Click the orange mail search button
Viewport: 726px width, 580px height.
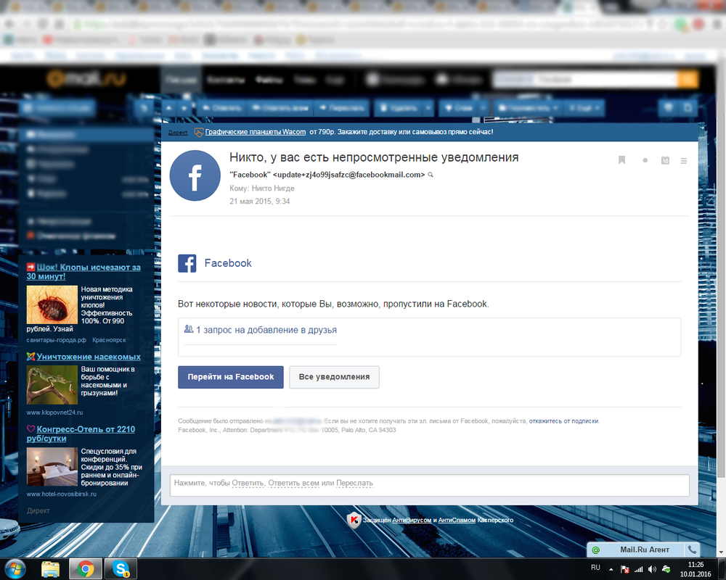pyautogui.click(x=687, y=80)
